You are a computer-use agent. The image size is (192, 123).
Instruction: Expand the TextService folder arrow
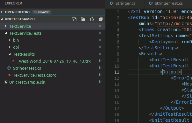[6, 26]
